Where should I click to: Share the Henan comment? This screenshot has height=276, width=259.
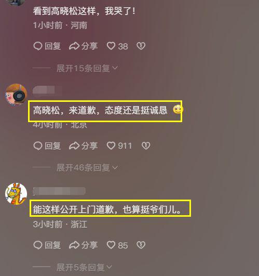83,46
